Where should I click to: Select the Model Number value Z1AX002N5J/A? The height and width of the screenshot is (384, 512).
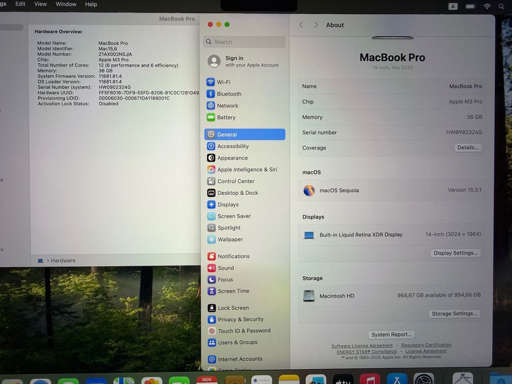[115, 54]
